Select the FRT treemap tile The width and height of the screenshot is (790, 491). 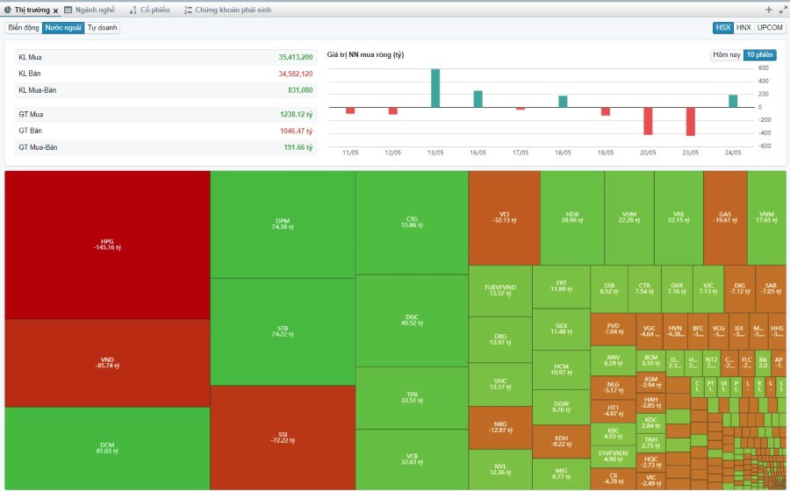[x=561, y=286]
